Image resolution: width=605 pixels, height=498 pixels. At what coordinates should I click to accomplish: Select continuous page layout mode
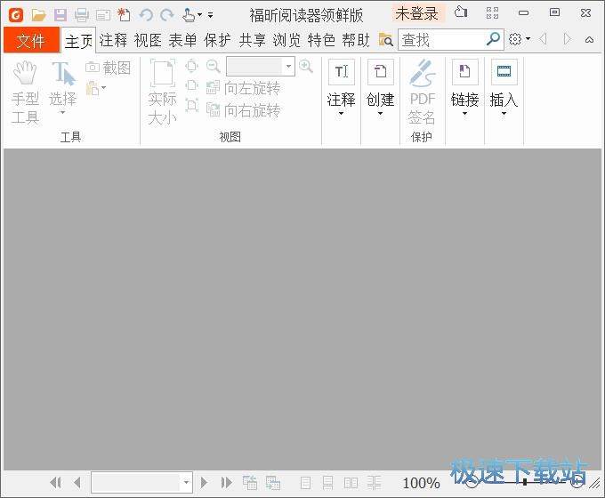pos(328,483)
